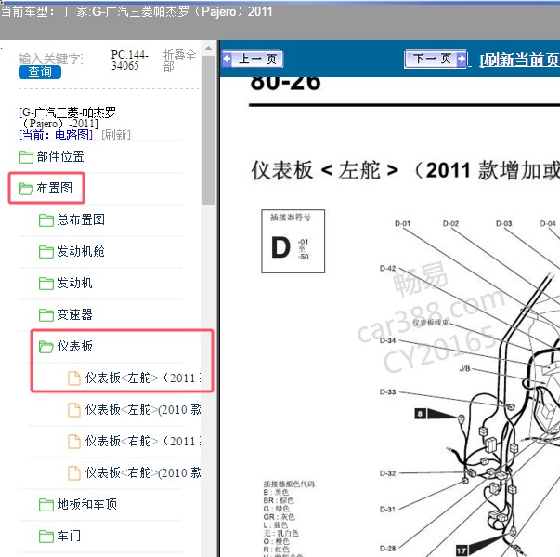Click the D-33 connector label in diagram

[x=388, y=391]
